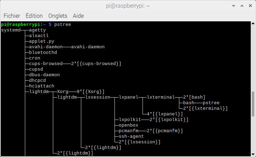The width and height of the screenshot is (256, 157).
Task: Click the ssh-agent process entry
Action: [131, 136]
